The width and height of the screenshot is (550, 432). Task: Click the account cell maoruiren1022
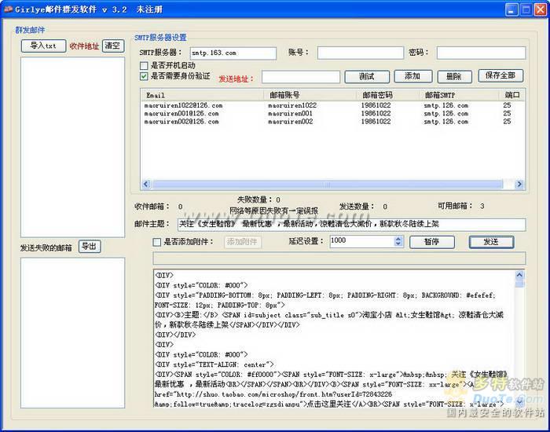tap(292, 105)
